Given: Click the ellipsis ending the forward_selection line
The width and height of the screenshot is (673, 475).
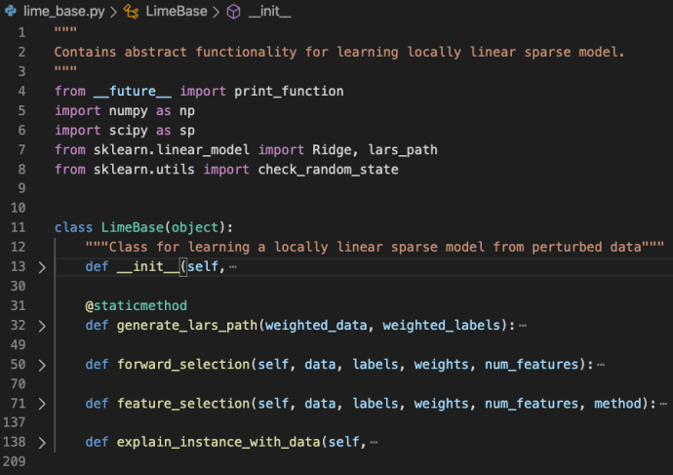Looking at the screenshot, I should coord(601,365).
